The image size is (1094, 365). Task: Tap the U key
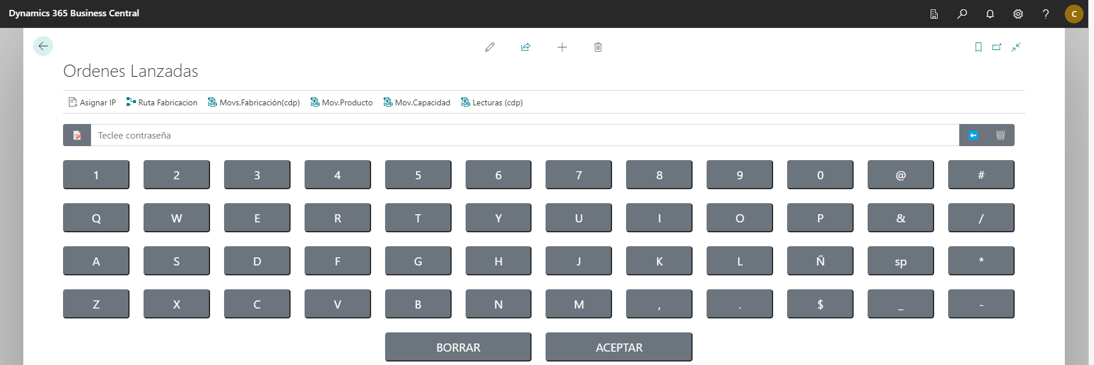pyautogui.click(x=579, y=218)
